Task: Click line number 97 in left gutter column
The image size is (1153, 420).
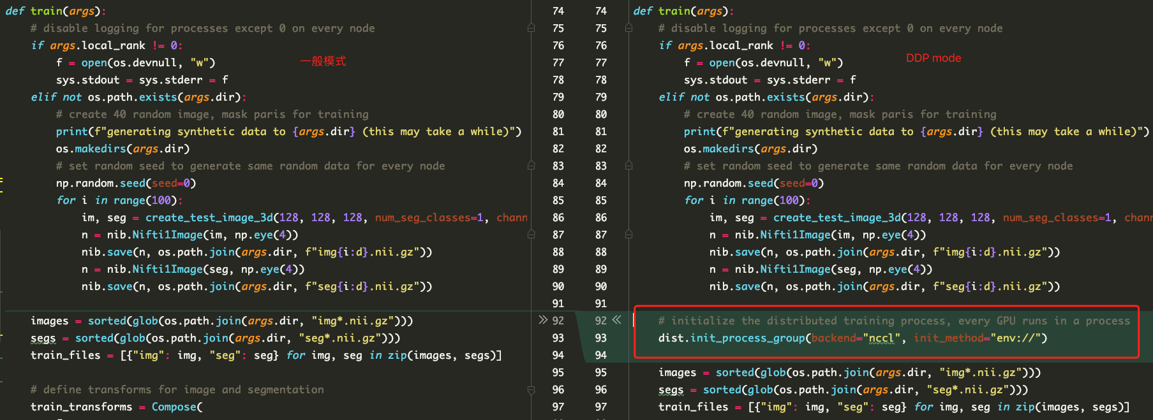Action: point(558,407)
